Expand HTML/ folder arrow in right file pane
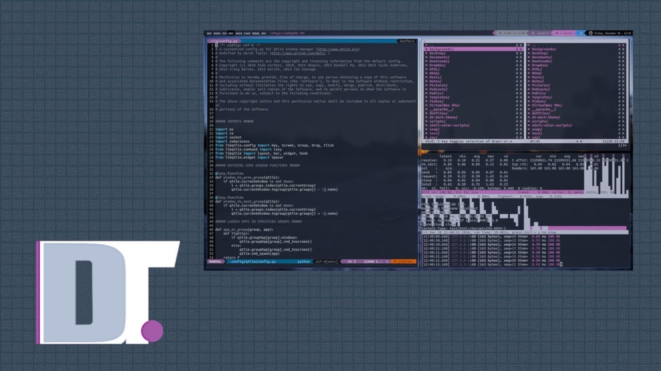661x371 pixels. pos(529,69)
